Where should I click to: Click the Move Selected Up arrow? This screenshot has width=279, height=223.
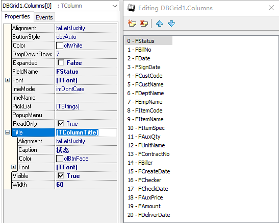[160, 24]
